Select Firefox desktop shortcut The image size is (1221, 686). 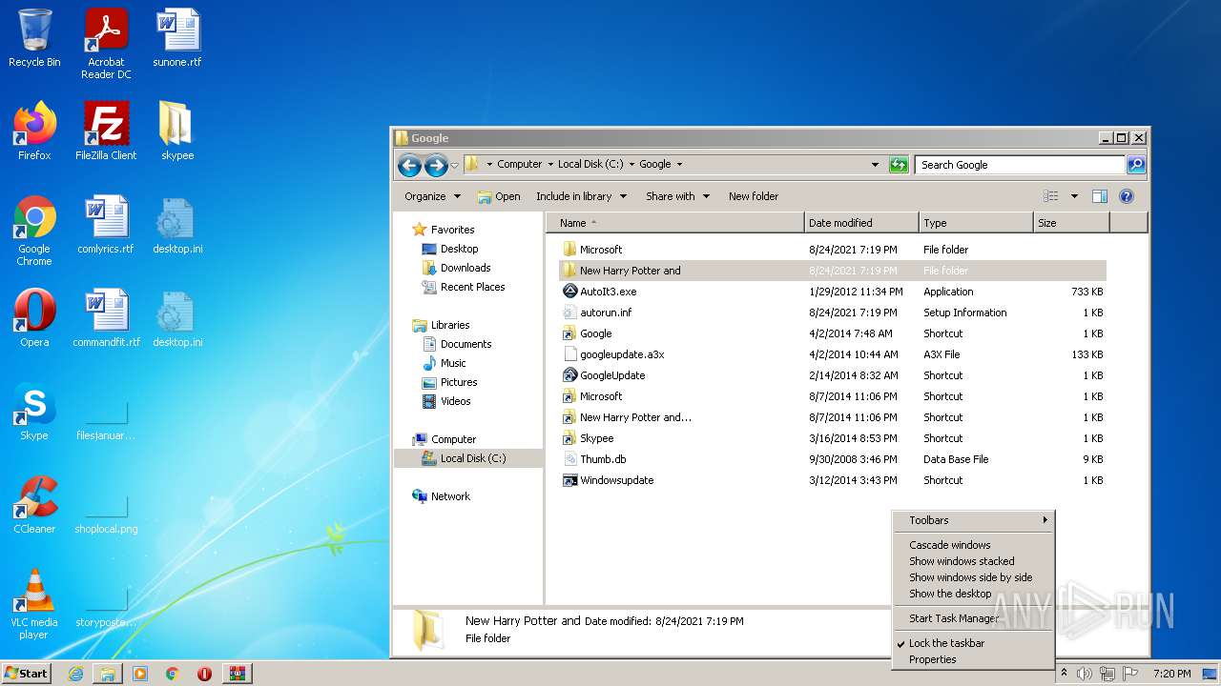(x=34, y=131)
